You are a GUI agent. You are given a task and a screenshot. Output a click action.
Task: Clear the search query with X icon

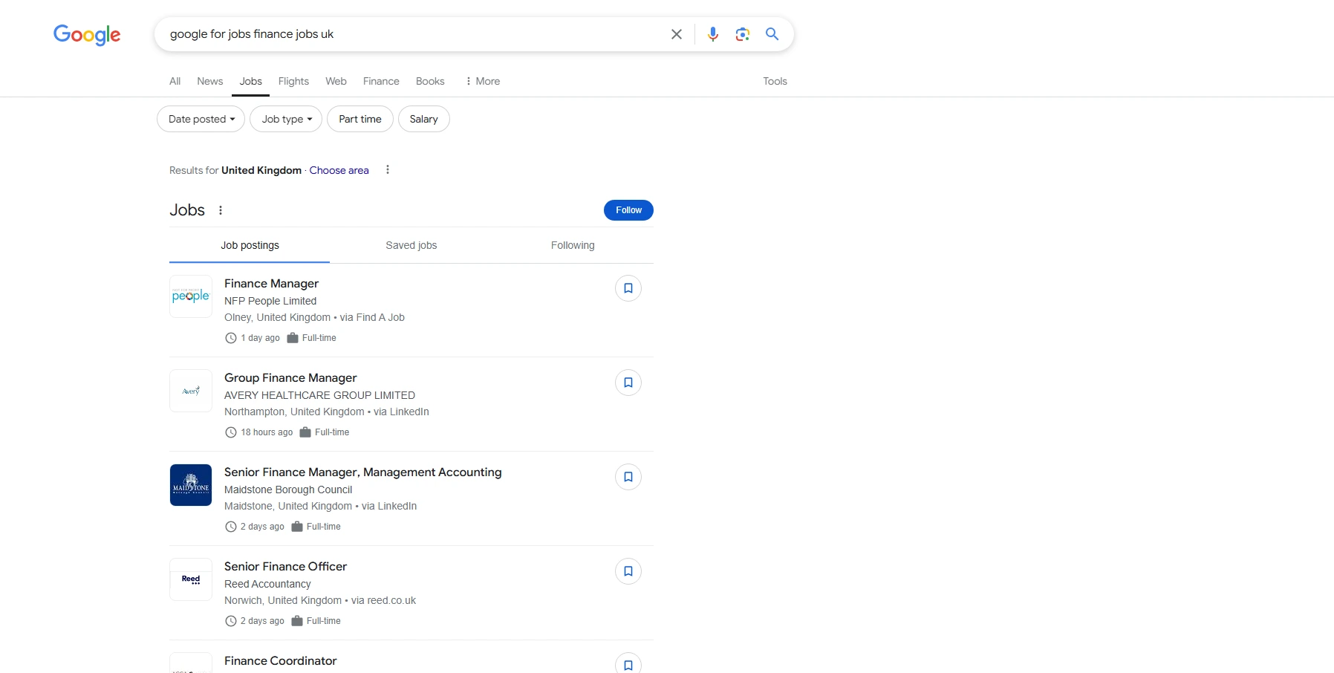677,34
